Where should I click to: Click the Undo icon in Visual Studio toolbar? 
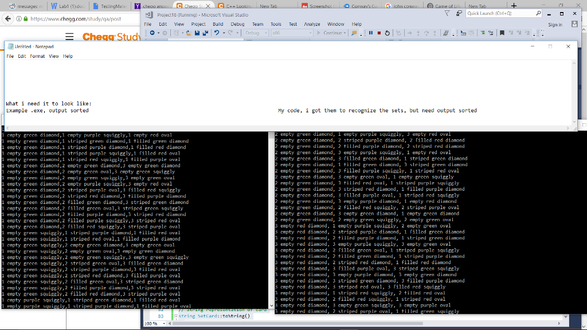coord(217,33)
